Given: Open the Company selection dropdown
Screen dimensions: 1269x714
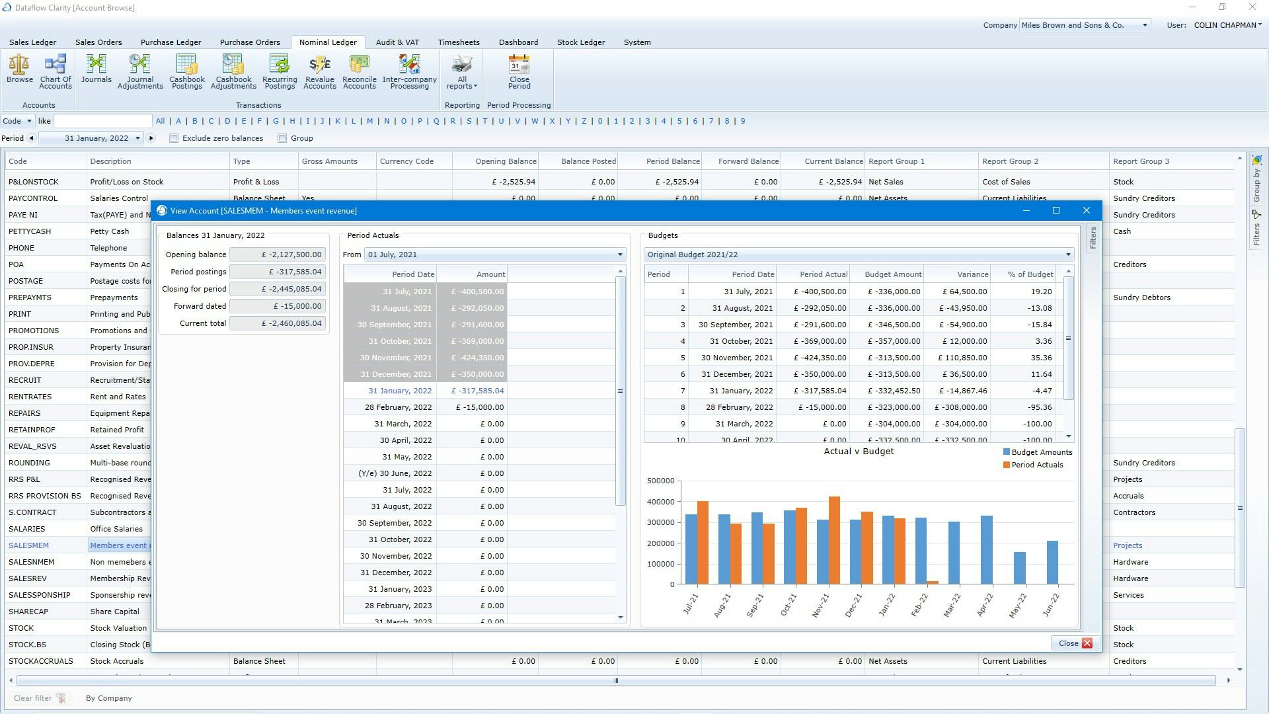Looking at the screenshot, I should point(1144,25).
